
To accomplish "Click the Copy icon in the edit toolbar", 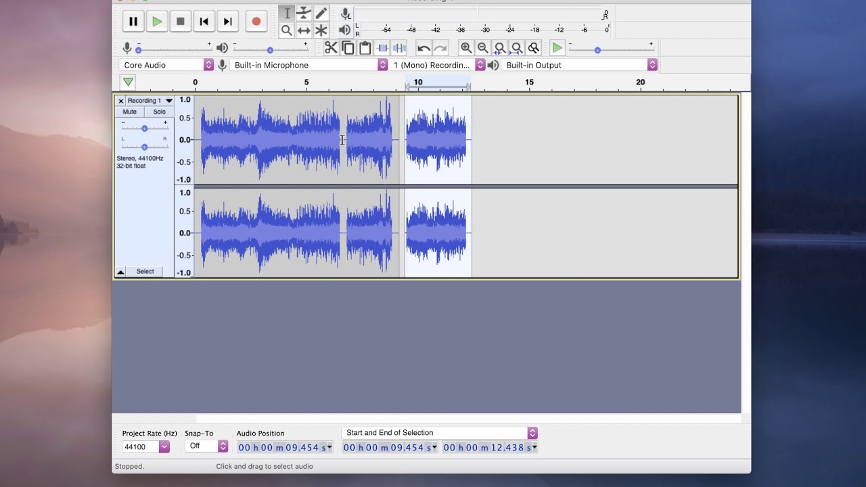I will (348, 48).
